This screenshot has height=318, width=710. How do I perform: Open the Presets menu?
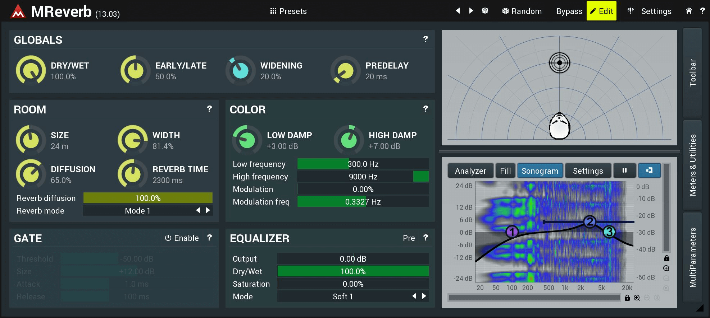coord(288,11)
